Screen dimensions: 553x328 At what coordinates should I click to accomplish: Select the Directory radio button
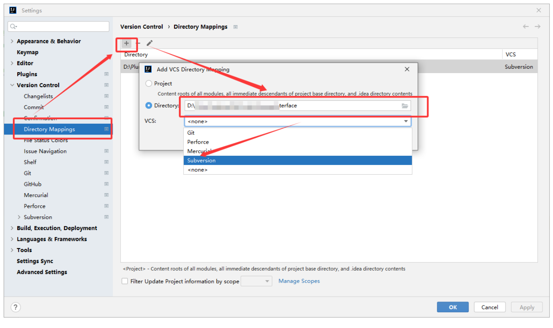click(x=149, y=106)
